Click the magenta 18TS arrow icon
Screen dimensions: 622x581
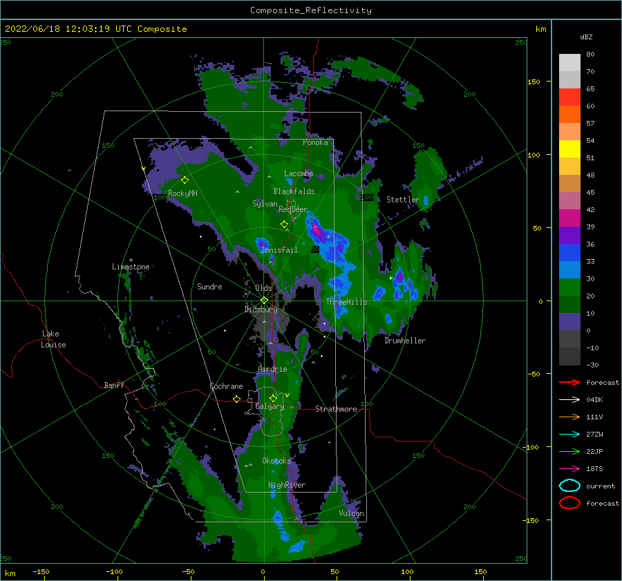click(x=569, y=469)
